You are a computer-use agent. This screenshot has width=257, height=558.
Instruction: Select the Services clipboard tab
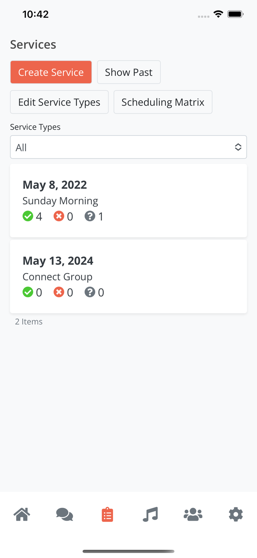(x=107, y=514)
